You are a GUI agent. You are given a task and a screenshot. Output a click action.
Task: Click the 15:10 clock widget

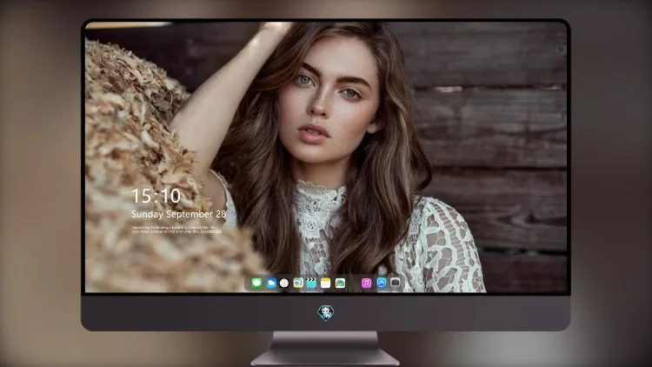pos(156,196)
